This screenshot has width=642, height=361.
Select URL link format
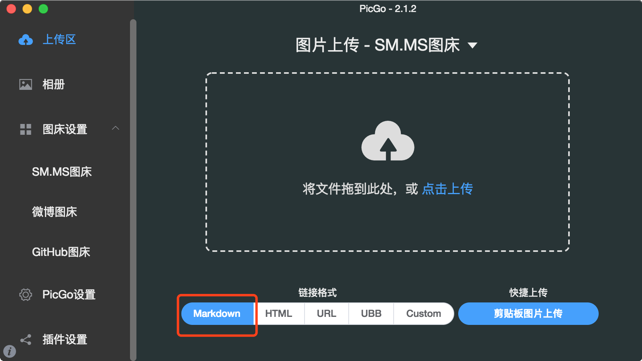pos(327,314)
